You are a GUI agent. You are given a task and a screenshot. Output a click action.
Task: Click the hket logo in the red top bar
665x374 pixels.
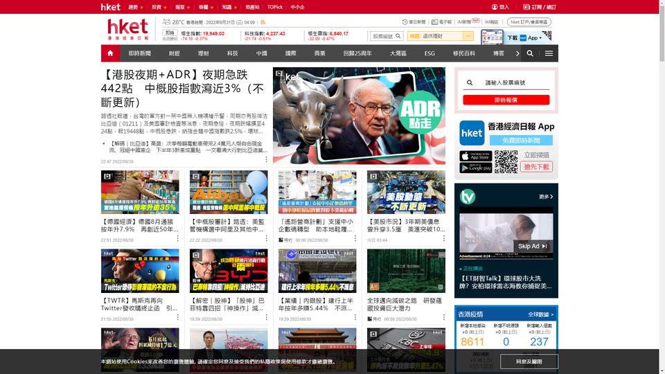[x=110, y=7]
